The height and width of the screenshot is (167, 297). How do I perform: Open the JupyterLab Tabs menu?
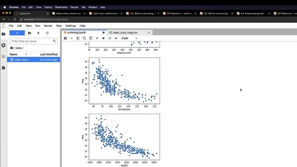tap(59, 26)
